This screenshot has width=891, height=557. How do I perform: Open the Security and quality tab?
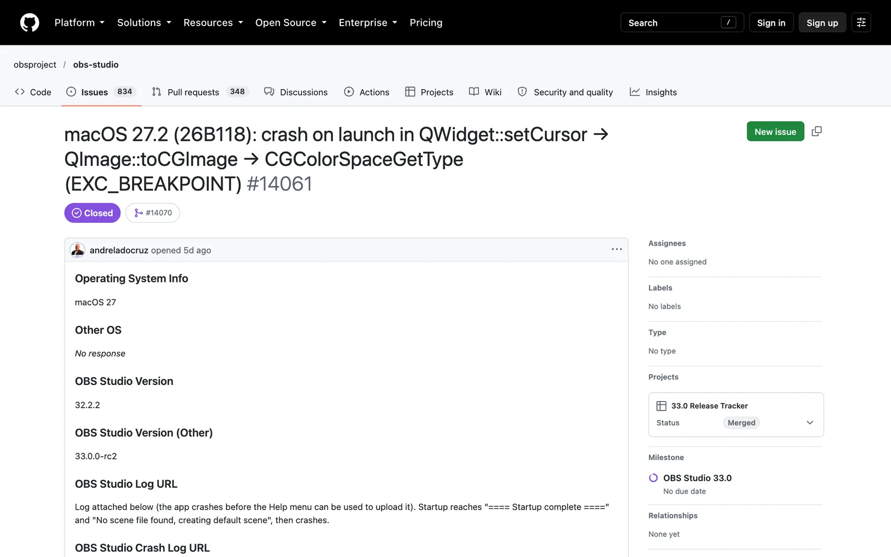[x=565, y=92]
